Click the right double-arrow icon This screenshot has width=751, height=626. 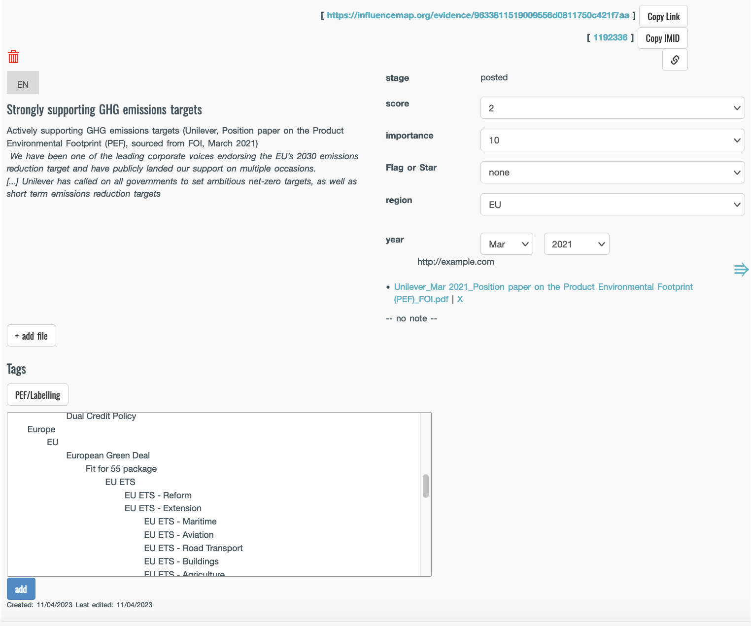(x=741, y=270)
